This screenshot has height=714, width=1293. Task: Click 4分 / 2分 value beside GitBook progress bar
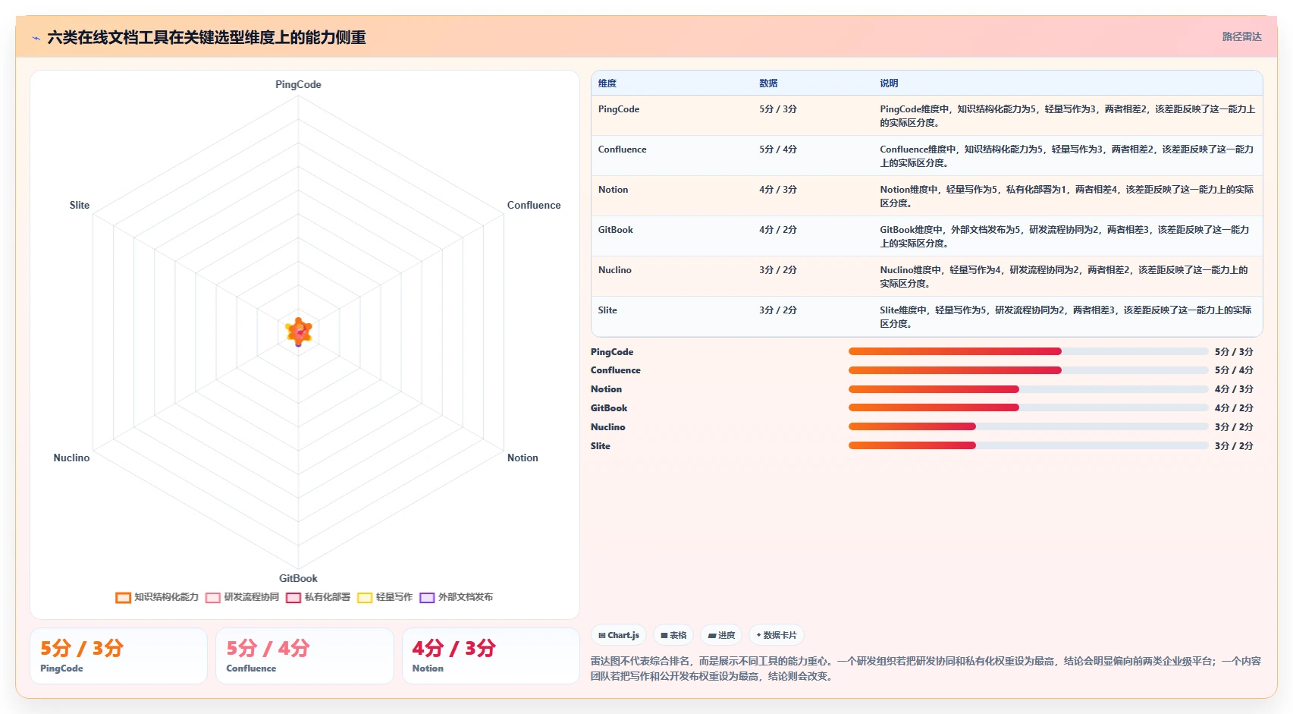[x=1234, y=408]
